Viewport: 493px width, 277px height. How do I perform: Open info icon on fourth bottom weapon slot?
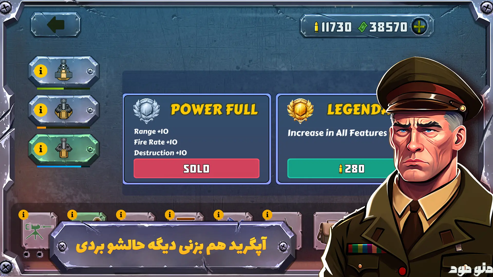pyautogui.click(x=169, y=214)
